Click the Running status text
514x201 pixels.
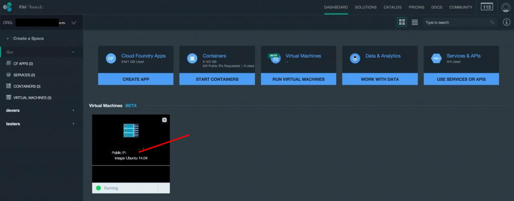[x=111, y=188]
